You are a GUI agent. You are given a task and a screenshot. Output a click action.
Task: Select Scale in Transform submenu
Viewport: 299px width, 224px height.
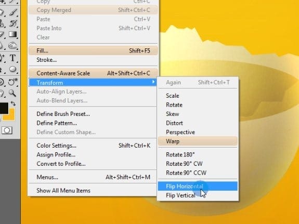click(x=198, y=96)
